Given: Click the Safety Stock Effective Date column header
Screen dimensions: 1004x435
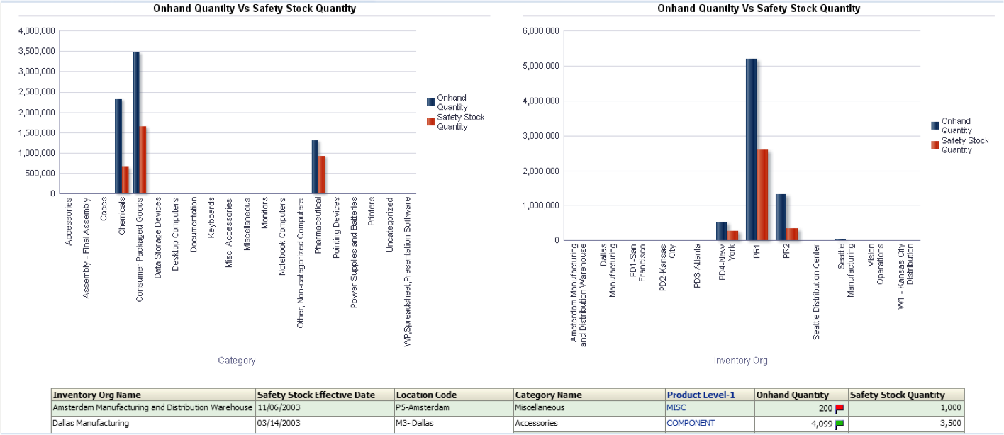Looking at the screenshot, I should [x=316, y=395].
